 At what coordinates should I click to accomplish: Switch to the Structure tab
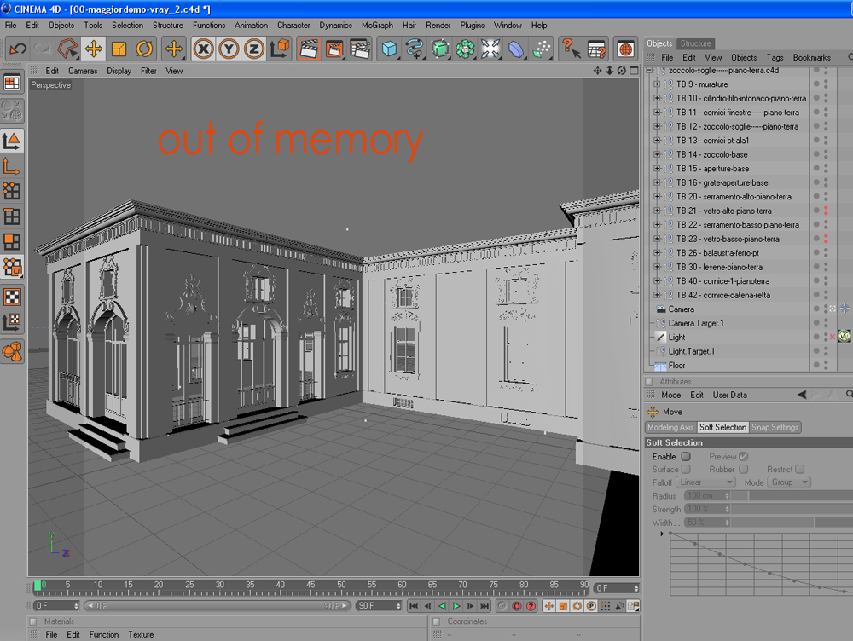coord(695,43)
